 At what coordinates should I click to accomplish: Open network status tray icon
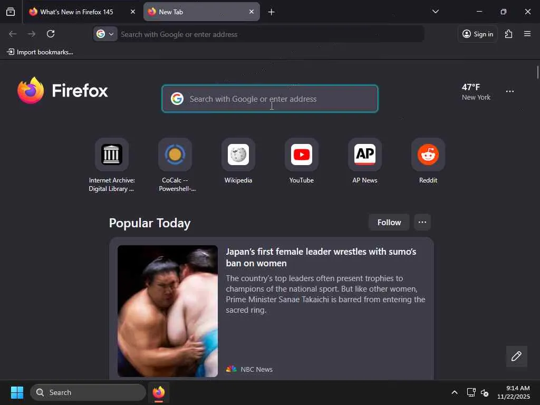[471, 392]
